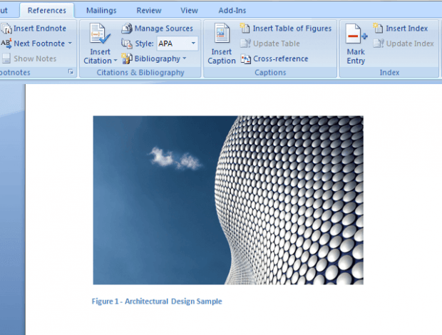Screen dimensions: 442x335
Task: Expand the Bibliography dropdown menu
Action: tap(184, 58)
